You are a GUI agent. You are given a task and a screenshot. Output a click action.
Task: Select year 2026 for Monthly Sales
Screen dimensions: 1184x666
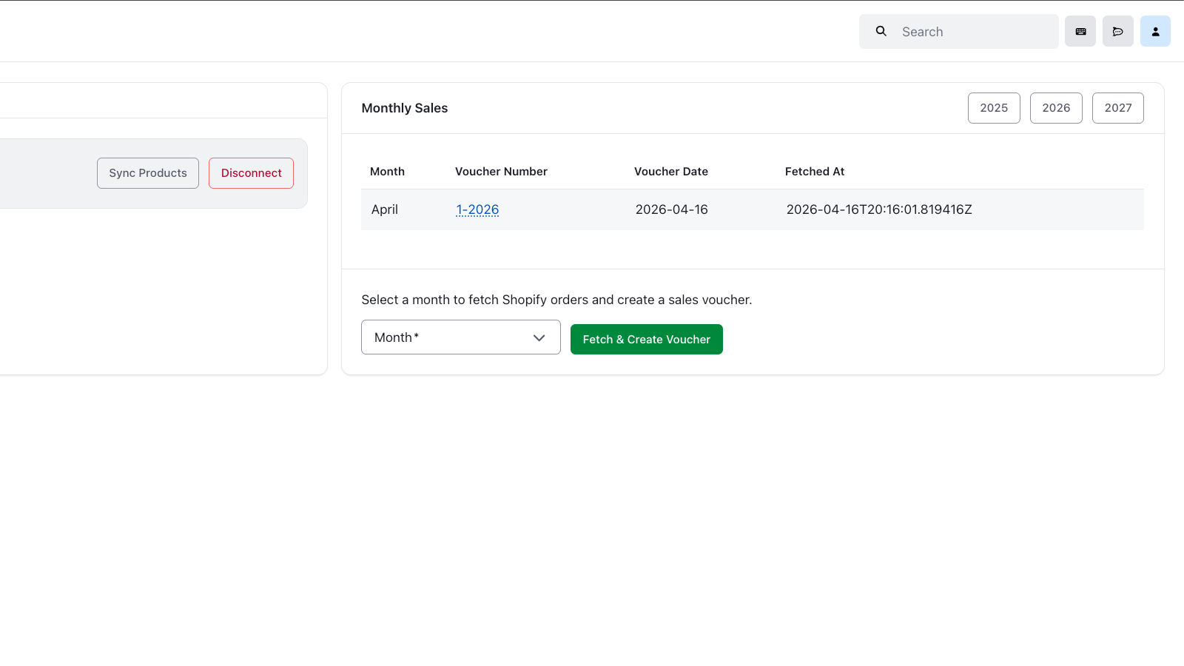(1056, 108)
